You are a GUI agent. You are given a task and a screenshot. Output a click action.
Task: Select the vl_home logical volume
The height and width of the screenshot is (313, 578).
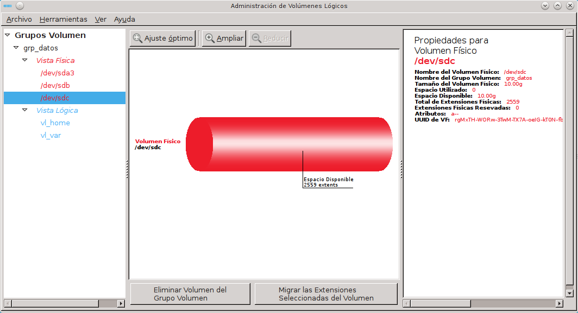point(55,123)
